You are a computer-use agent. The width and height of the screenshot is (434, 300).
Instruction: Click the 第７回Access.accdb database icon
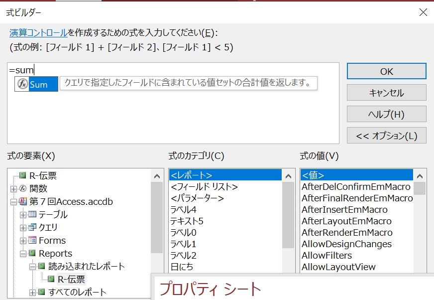(x=23, y=201)
